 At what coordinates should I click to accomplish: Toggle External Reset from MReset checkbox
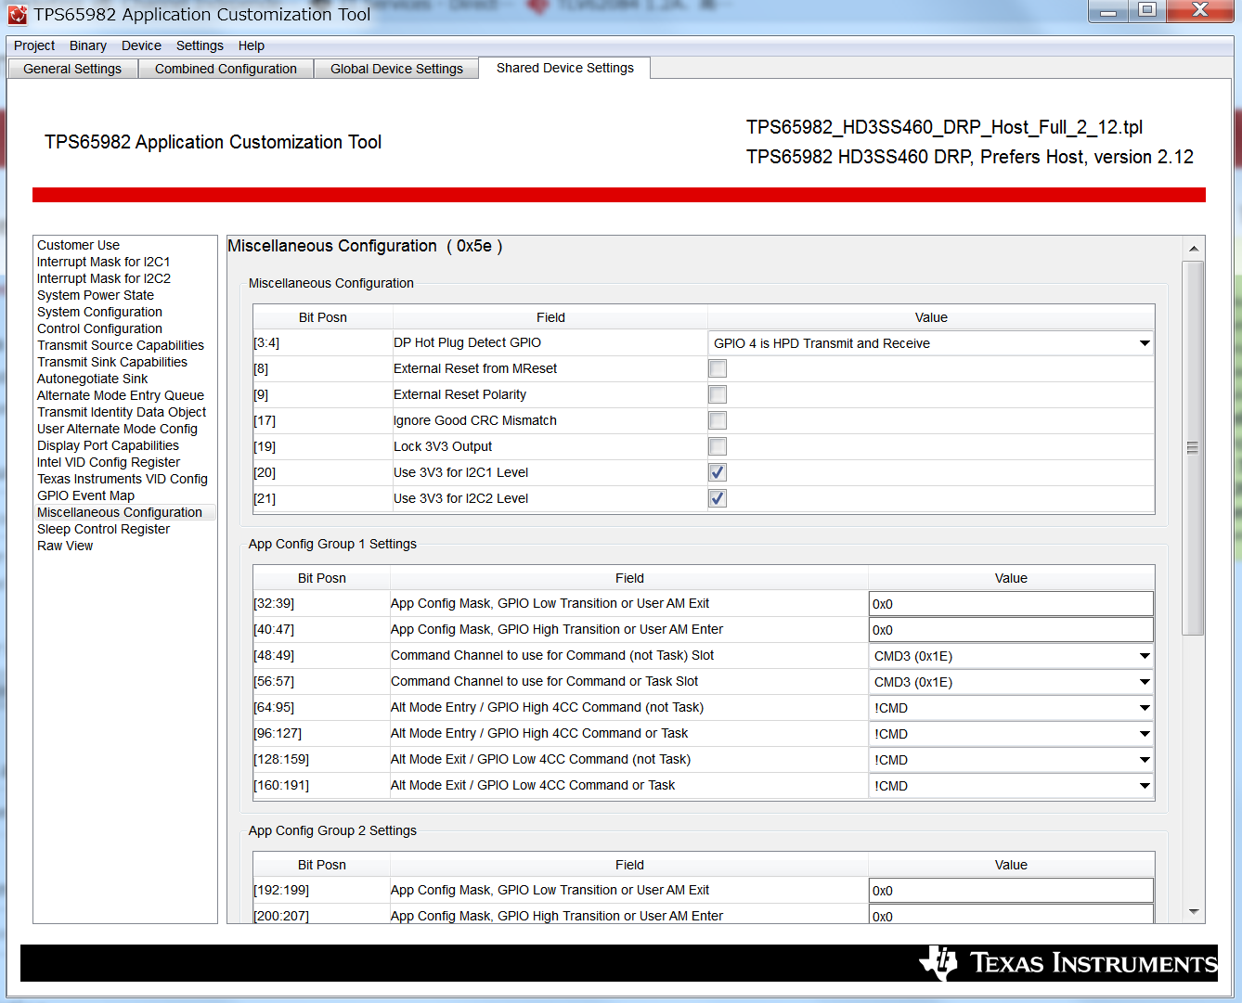[x=718, y=368]
